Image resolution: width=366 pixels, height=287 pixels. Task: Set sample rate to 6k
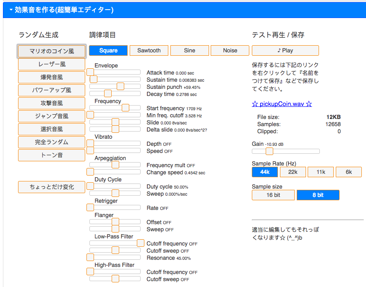[348, 172]
